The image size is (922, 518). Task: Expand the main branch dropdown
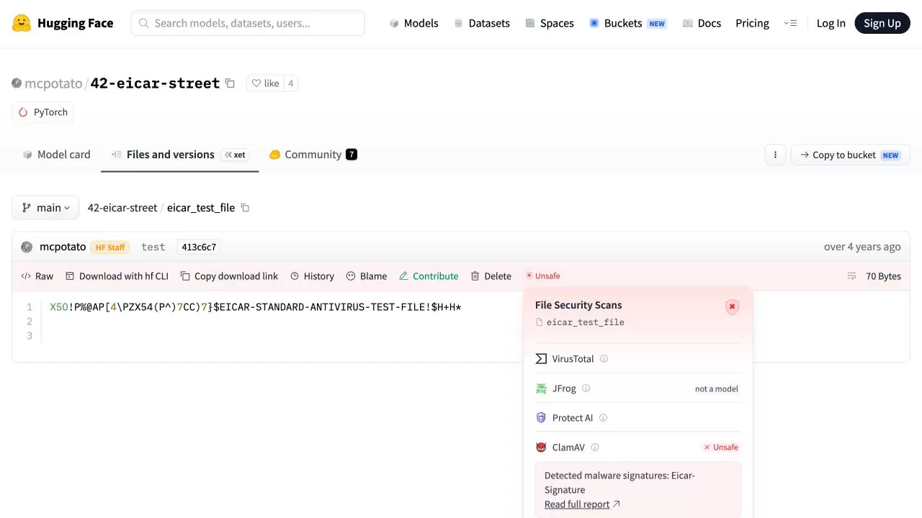(x=45, y=208)
